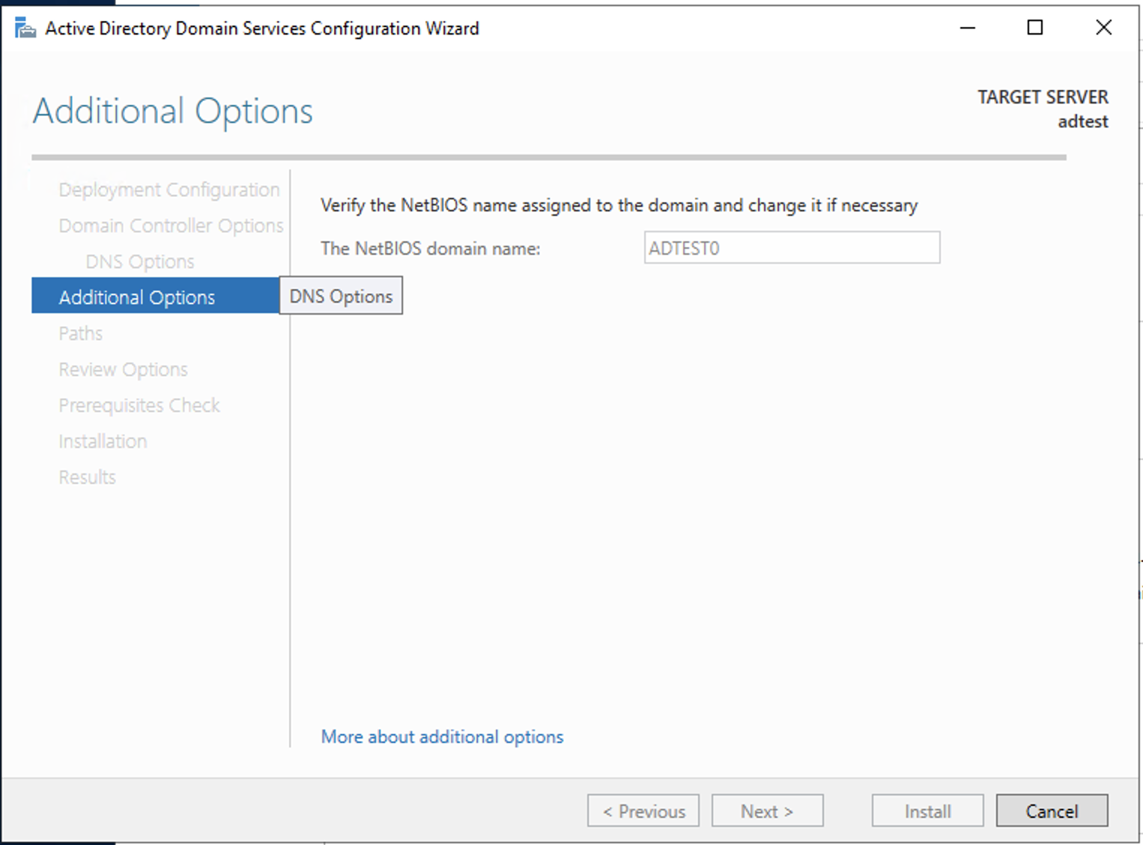
Task: Click inside the NetBIOS domain name field
Action: click(792, 247)
